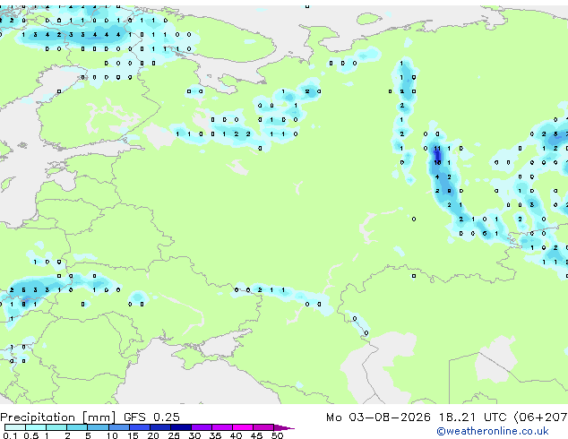568x439 pixels.
Task: Click the 'GFS 0.25' model label
Action: click(x=151, y=417)
